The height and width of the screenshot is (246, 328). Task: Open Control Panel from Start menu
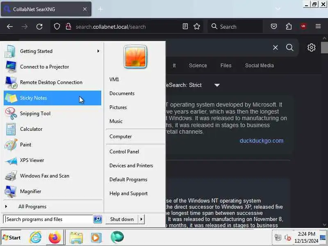click(x=124, y=152)
